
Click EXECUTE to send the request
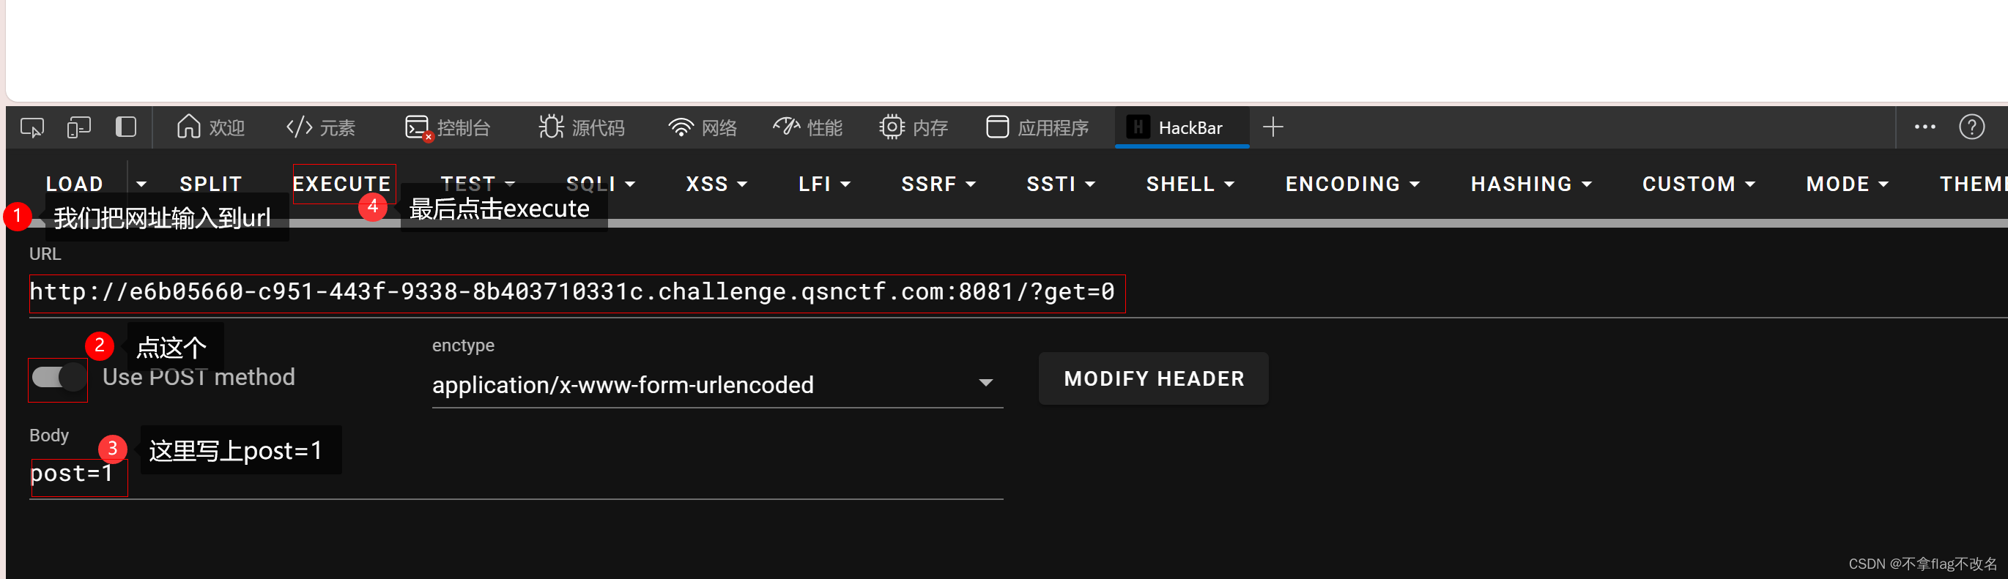pos(343,184)
